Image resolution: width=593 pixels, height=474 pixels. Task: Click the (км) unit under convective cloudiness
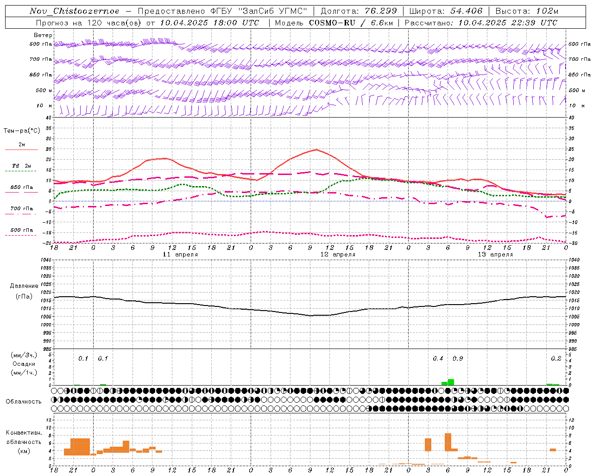click(24, 451)
